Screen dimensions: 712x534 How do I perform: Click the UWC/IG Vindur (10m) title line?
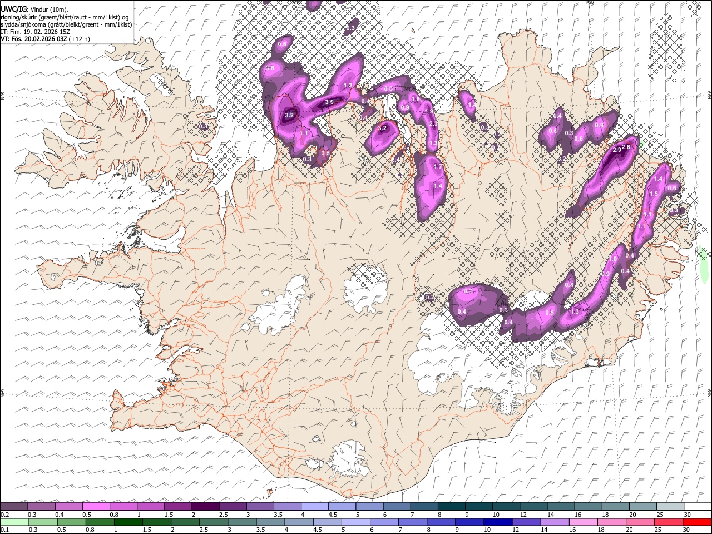click(34, 9)
